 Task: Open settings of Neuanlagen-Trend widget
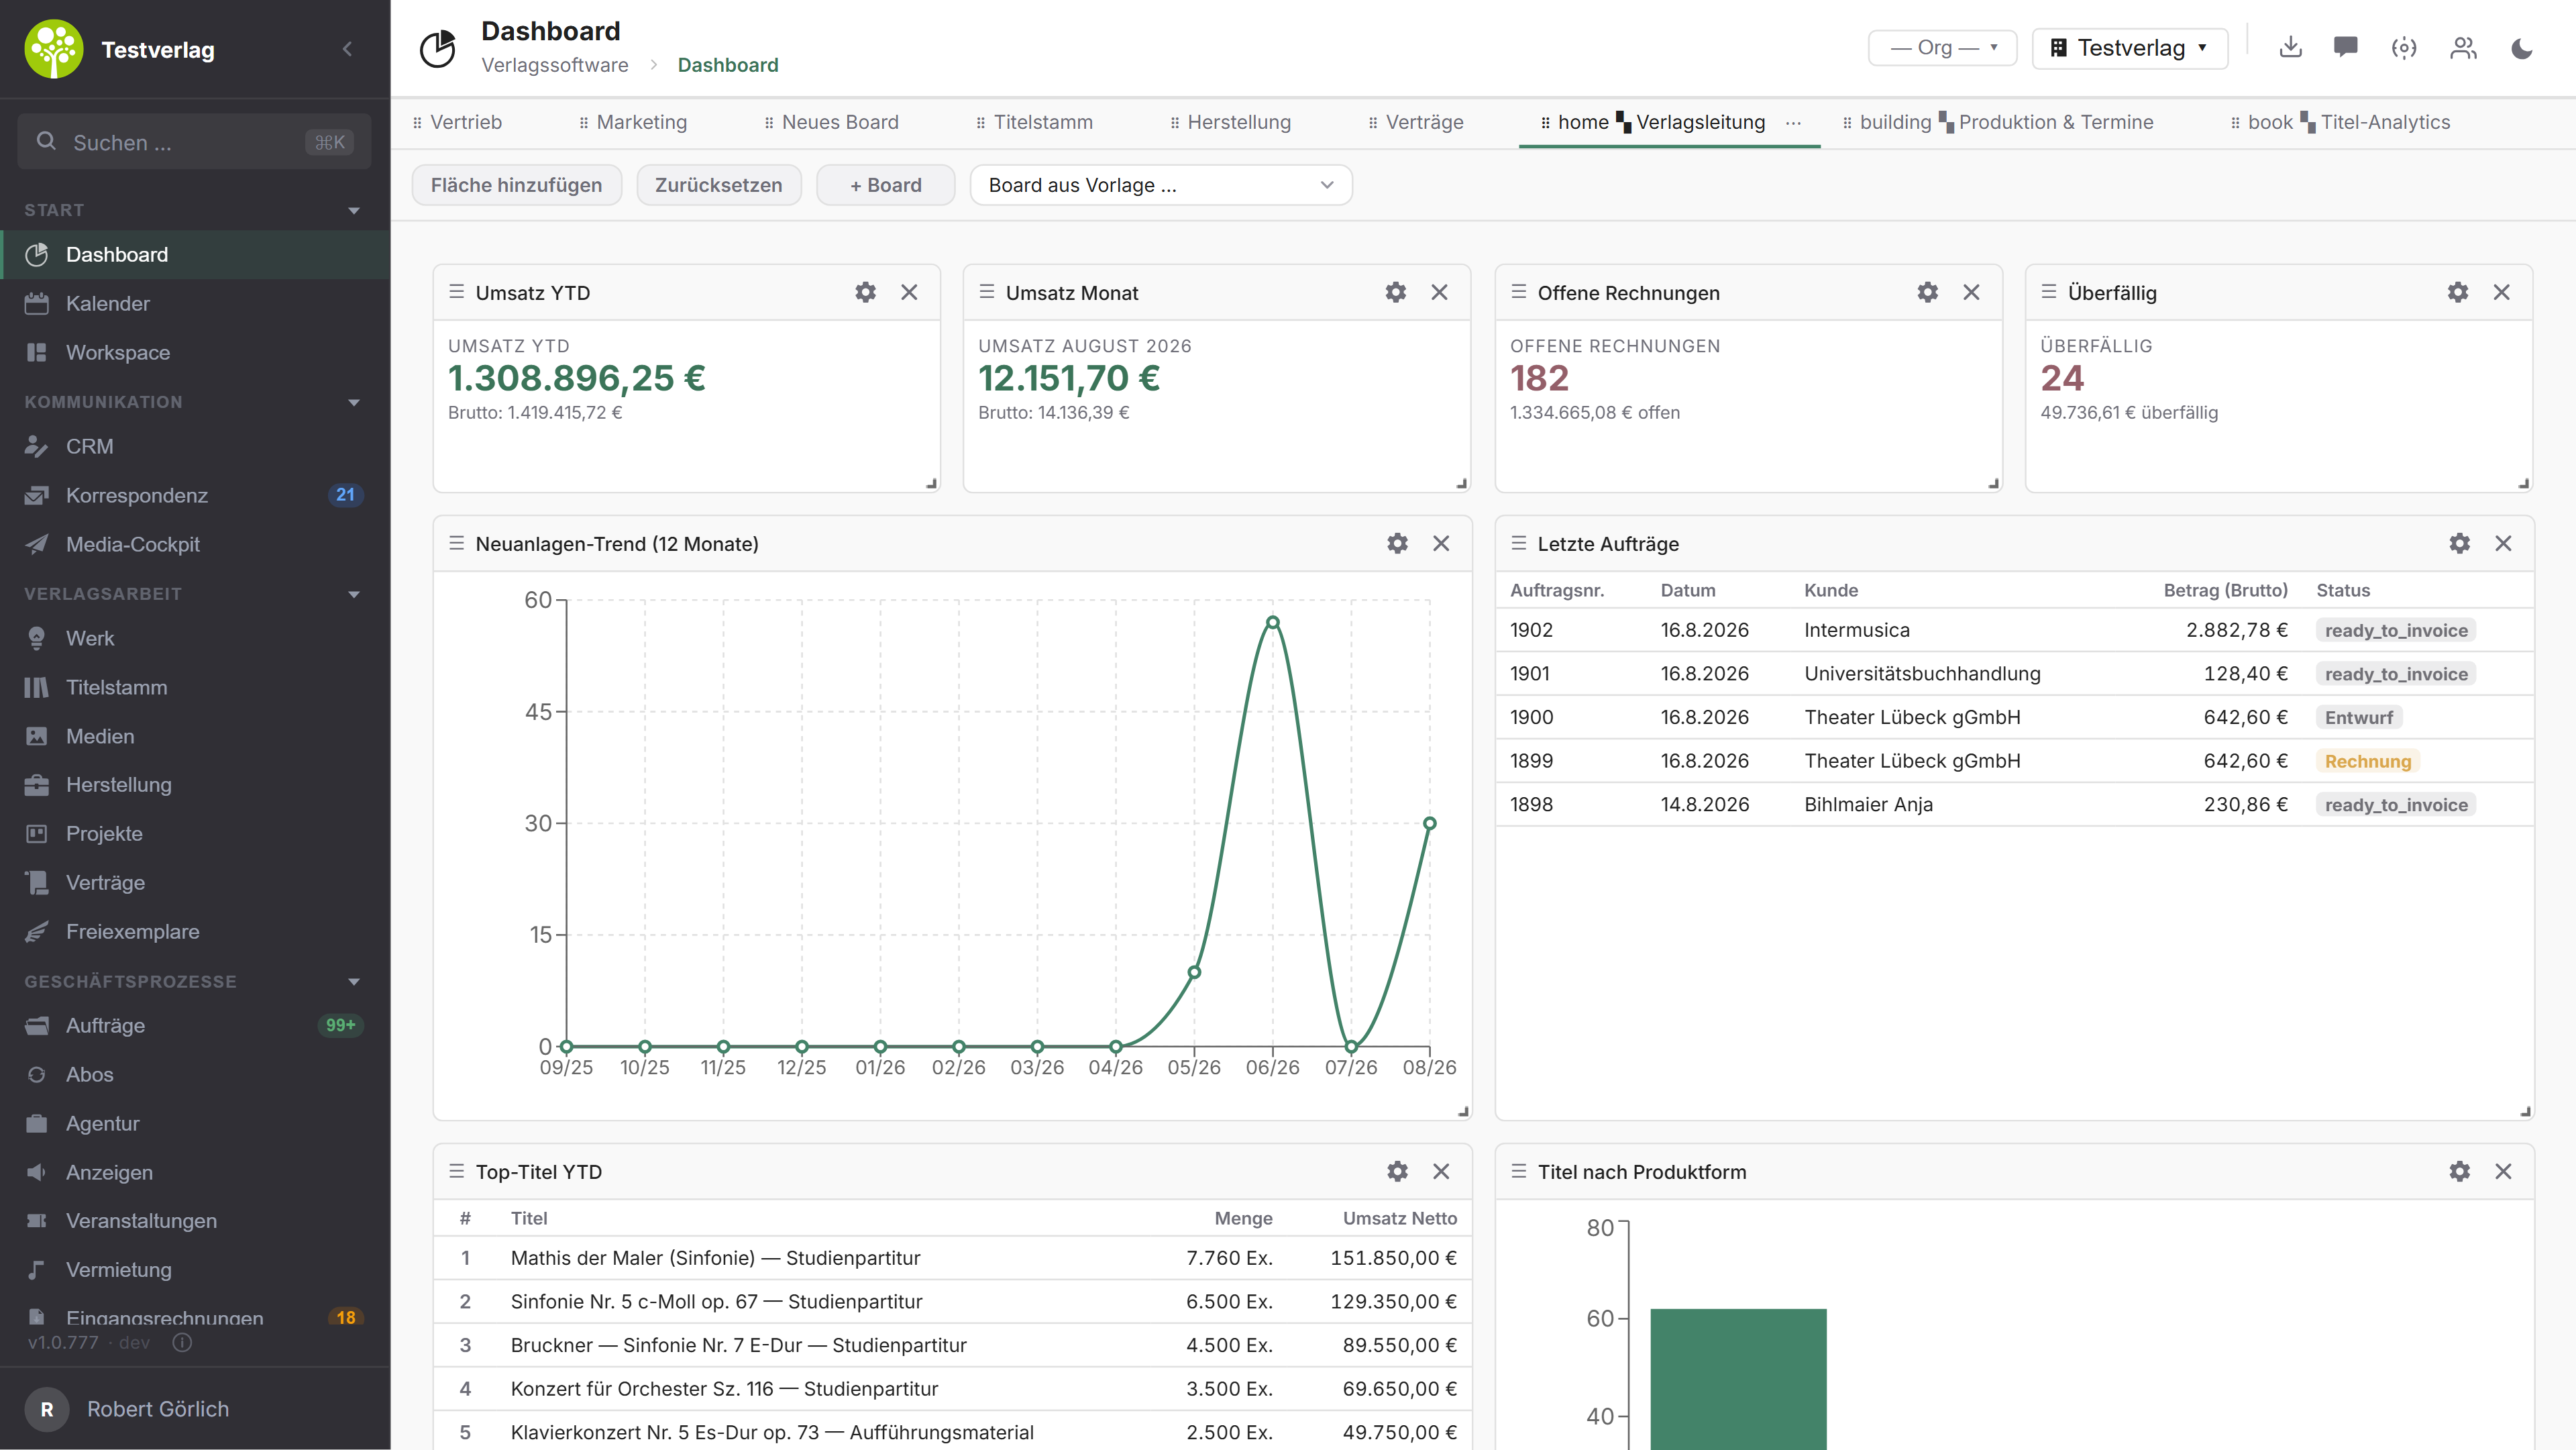[1397, 543]
